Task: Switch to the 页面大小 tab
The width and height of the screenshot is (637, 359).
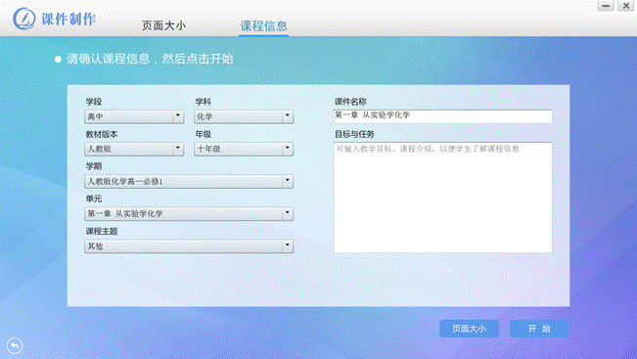Action: 163,25
